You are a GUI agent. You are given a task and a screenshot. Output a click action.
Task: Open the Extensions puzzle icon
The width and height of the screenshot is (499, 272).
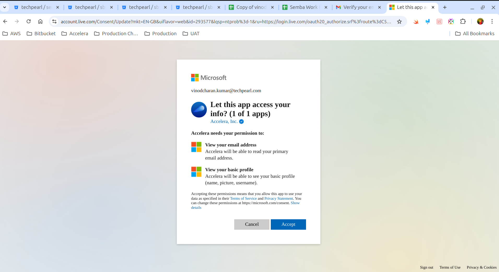(463, 21)
